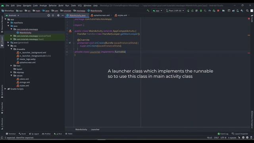Click the UTF-8 encoding in status bar

click(x=223, y=137)
